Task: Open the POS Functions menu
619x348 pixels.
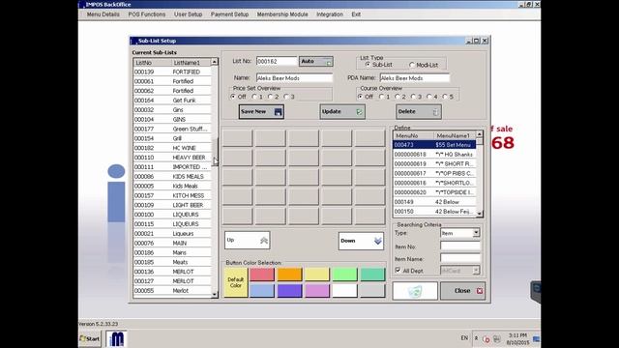Action: click(x=147, y=14)
